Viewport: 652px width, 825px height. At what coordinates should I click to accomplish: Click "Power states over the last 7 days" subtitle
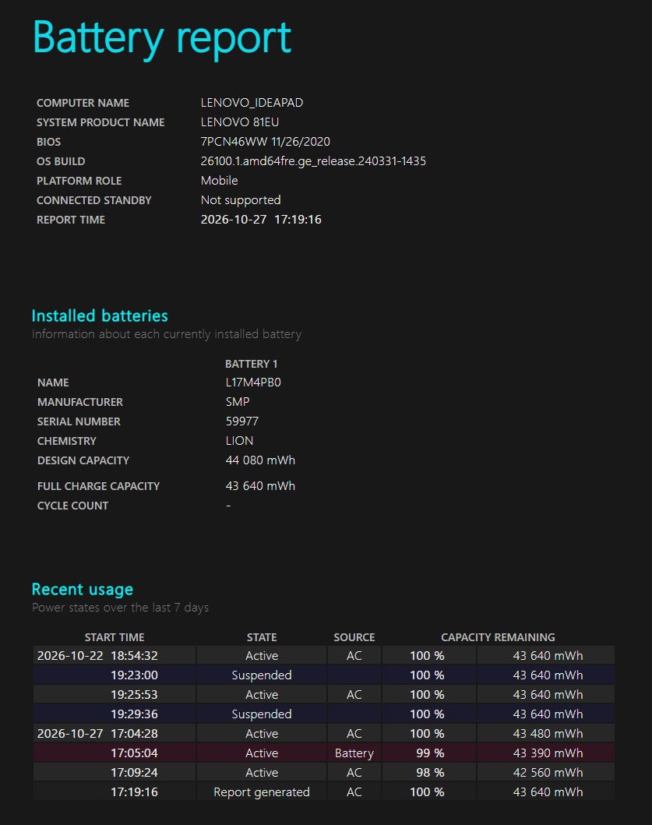pyautogui.click(x=120, y=608)
